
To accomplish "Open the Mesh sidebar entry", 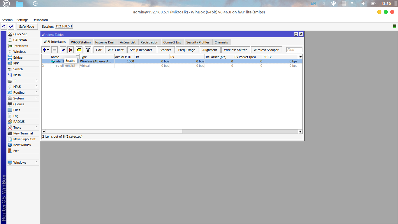I will click(x=23, y=75).
